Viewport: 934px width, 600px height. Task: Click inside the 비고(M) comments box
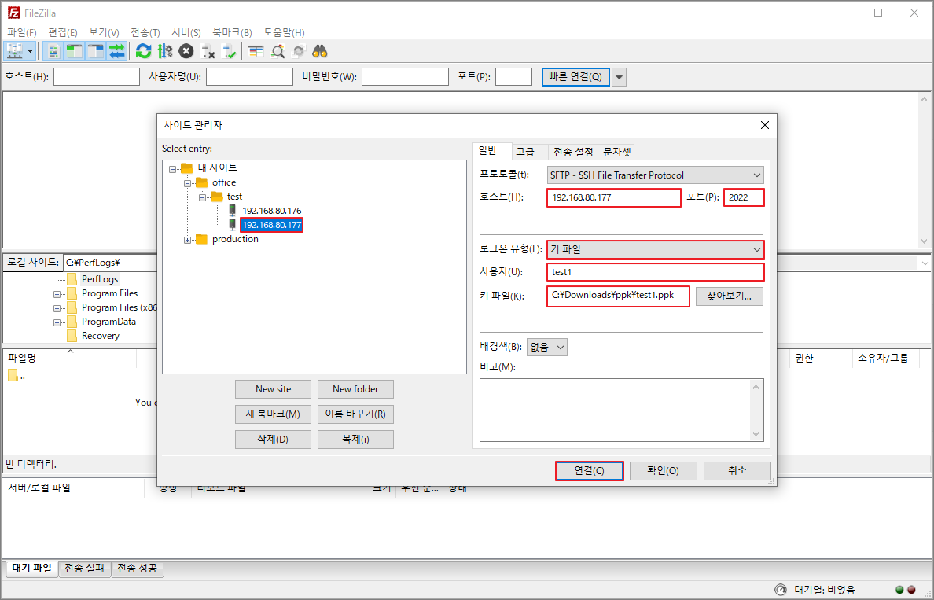621,410
